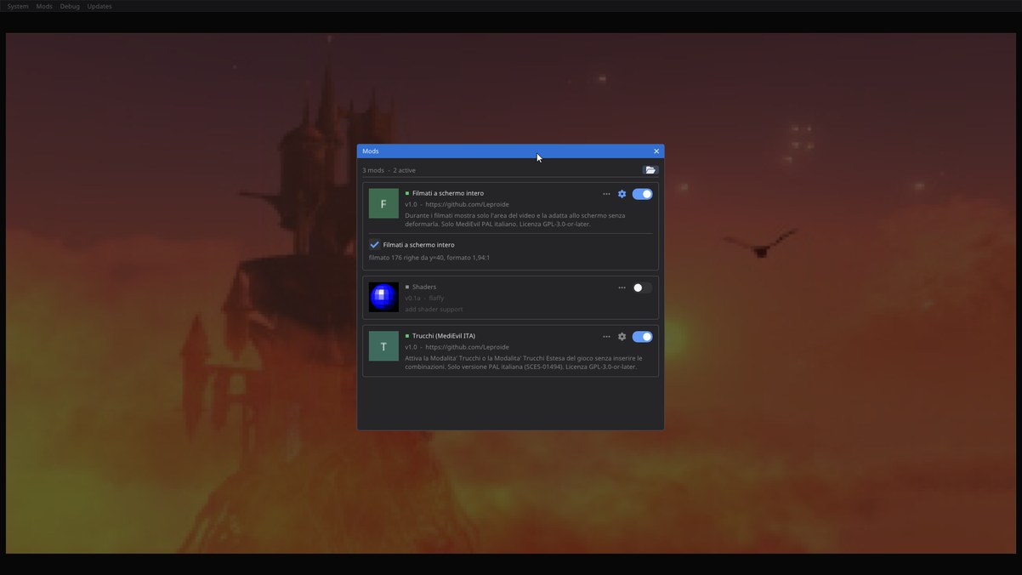
Task: Open three-dot menu for Trucchi mod
Action: [606, 337]
